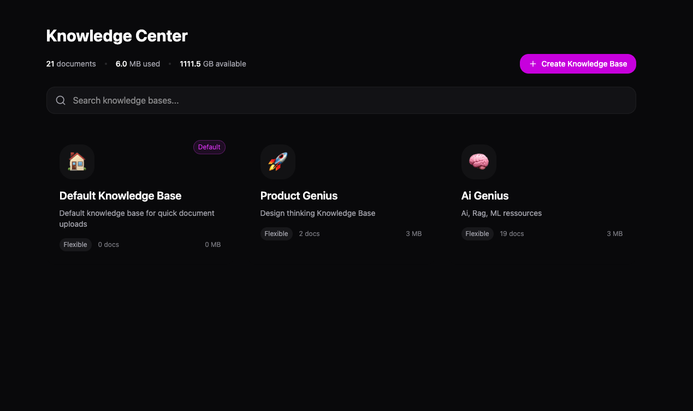This screenshot has width=693, height=411.
Task: Click the rocket icon for Product Genius
Action: 278,162
